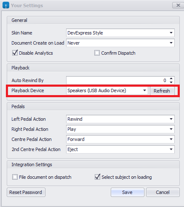
Task: Check File document on dispatch
Action: click(15, 177)
